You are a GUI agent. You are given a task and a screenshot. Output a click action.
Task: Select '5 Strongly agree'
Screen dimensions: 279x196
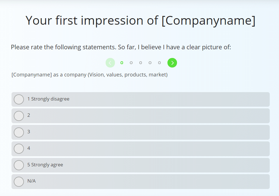pyautogui.click(x=19, y=165)
